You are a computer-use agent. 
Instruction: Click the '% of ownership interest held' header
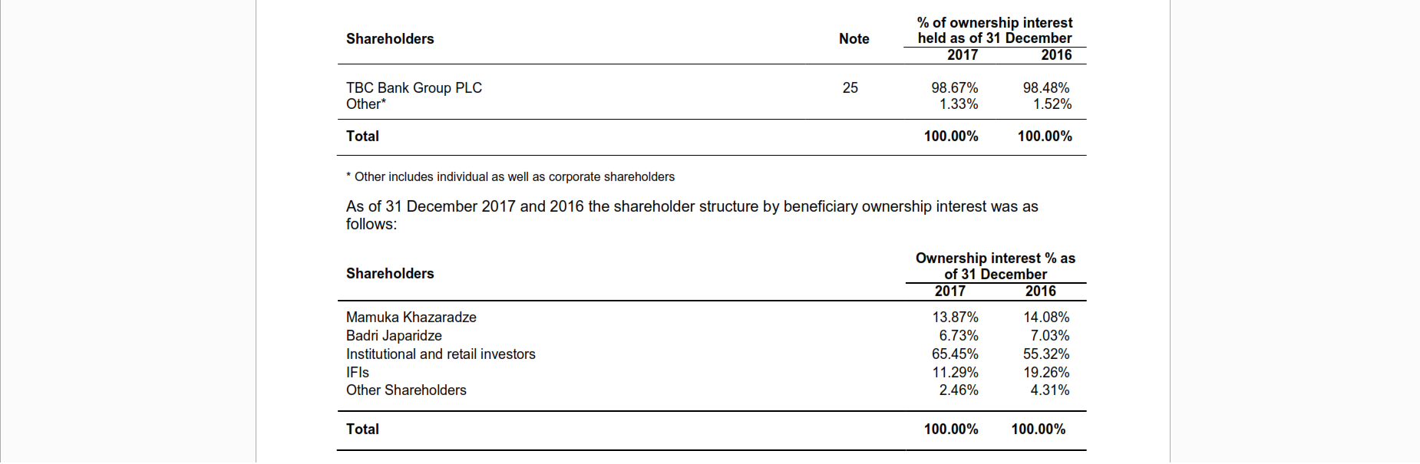pyautogui.click(x=995, y=31)
